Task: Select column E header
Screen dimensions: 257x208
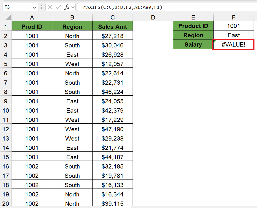Action: tap(193, 17)
